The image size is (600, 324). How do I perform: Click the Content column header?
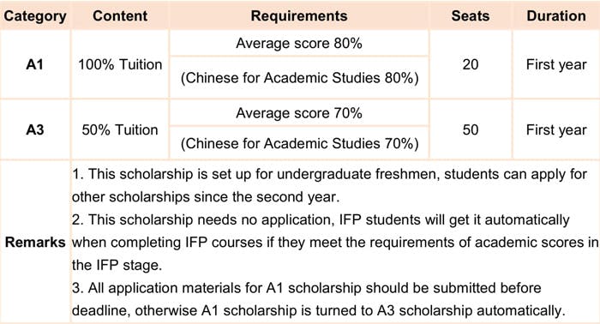click(120, 15)
